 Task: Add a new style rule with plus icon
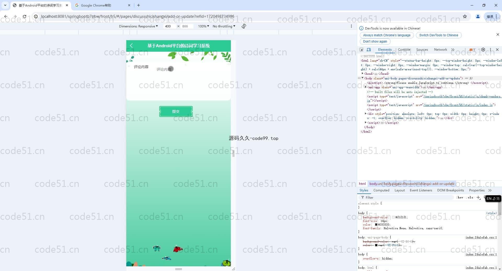point(478,198)
